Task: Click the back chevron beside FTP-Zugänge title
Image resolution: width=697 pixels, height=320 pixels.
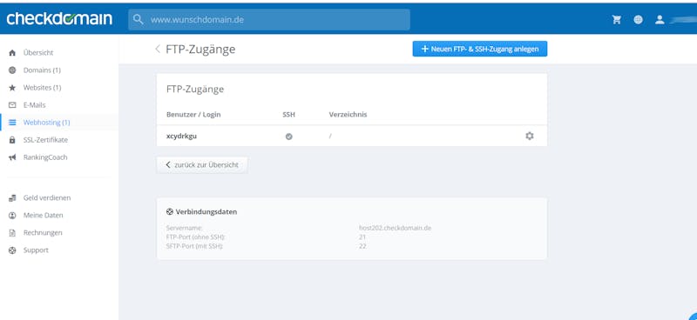Action: click(x=158, y=49)
